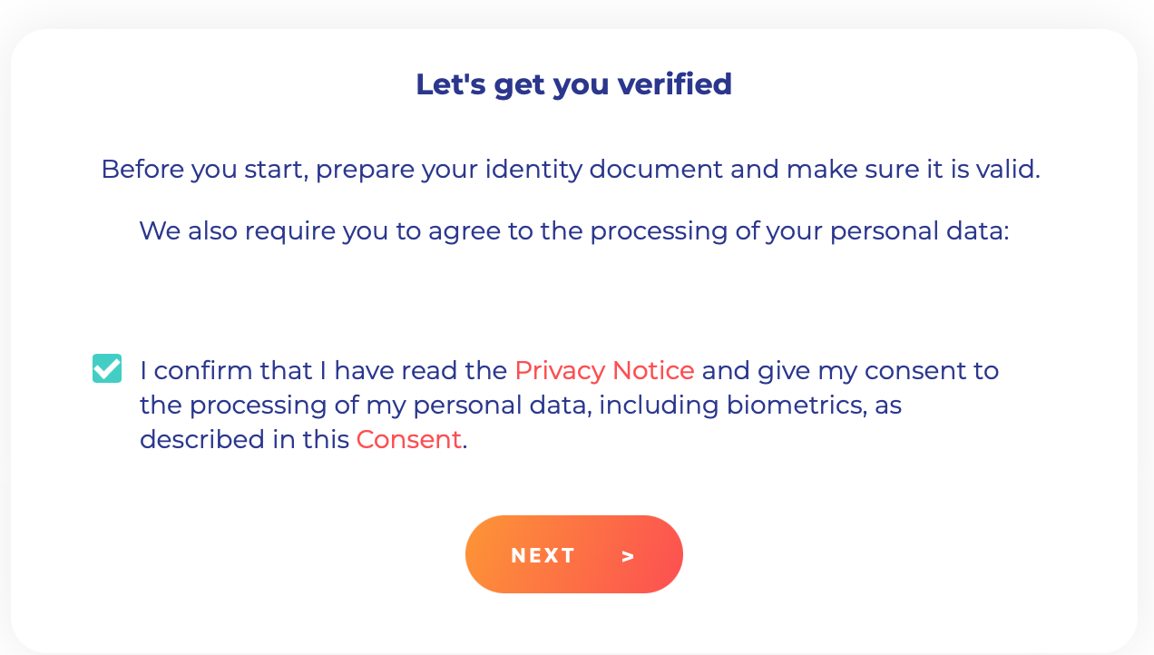Click the "We also require you" sentence
The height and width of the screenshot is (655, 1154).
coord(573,231)
